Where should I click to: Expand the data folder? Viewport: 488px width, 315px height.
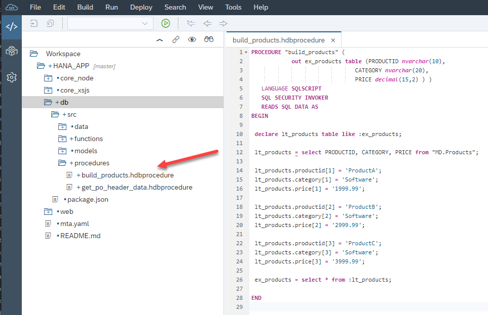point(62,126)
